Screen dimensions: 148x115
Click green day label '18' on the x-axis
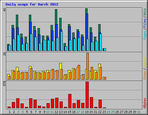82,112
